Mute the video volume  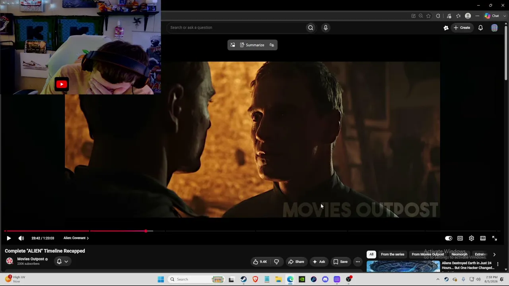(21, 238)
